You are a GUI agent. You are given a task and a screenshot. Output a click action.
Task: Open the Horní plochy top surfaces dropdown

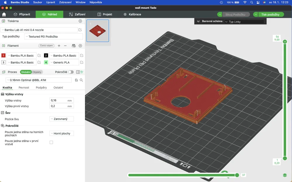(x=61, y=133)
